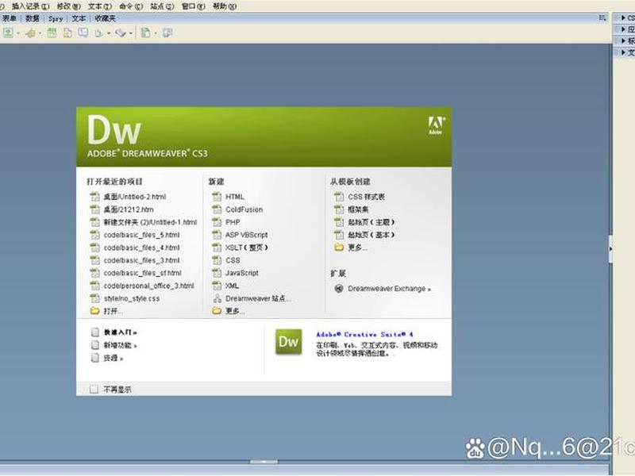Open the Head icon dropdown arrow
Image resolution: width=635 pixels, height=476 pixels.
(x=109, y=33)
